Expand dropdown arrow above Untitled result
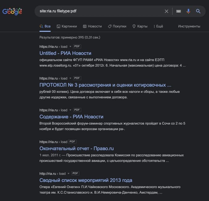The image size is (209, 201). [70, 47]
